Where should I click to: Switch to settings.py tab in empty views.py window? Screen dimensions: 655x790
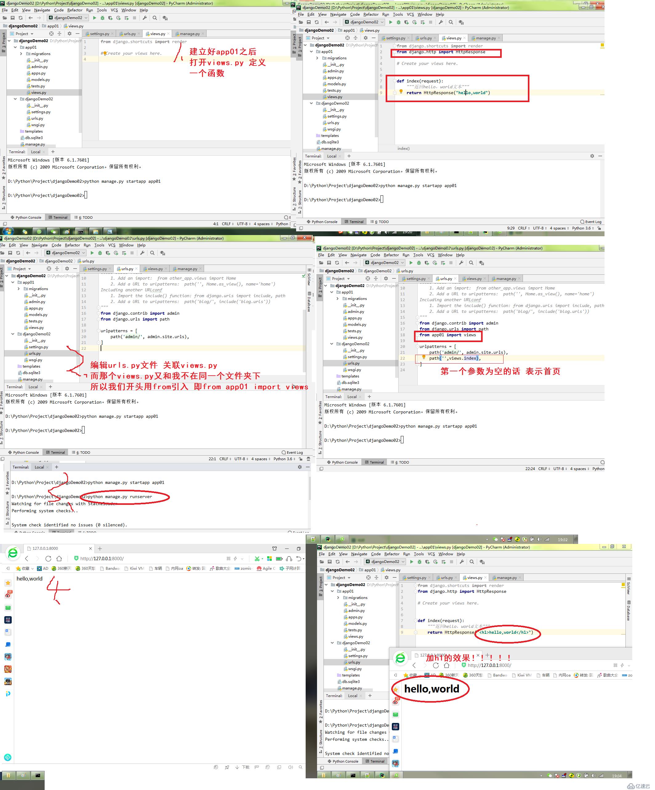(x=99, y=34)
